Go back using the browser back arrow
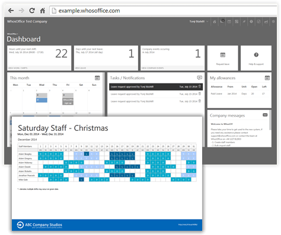 [11, 11]
